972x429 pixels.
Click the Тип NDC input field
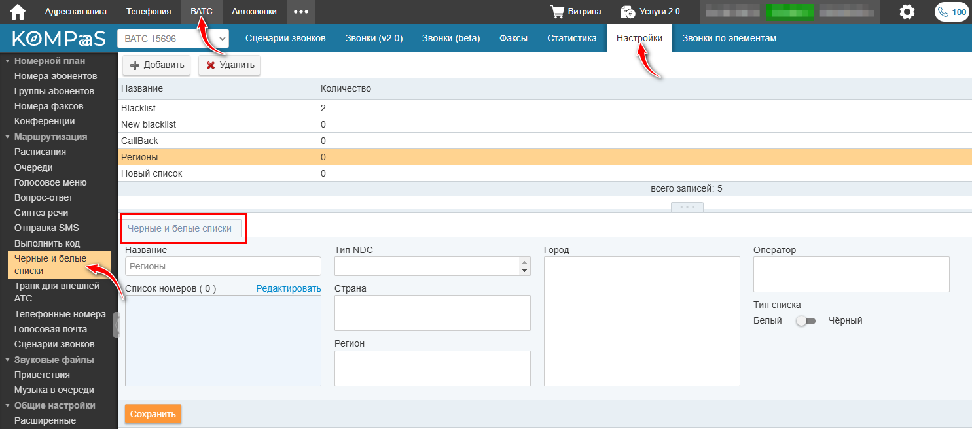(427, 266)
